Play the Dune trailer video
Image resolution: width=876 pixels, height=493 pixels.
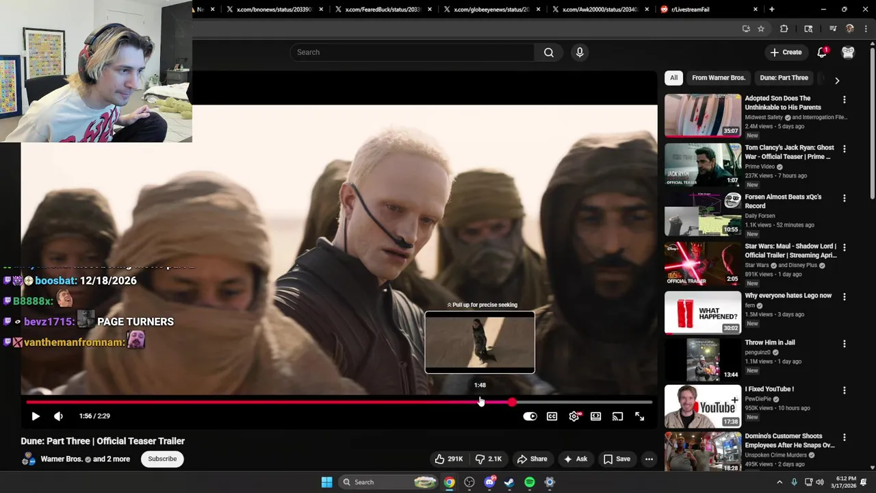[36, 416]
